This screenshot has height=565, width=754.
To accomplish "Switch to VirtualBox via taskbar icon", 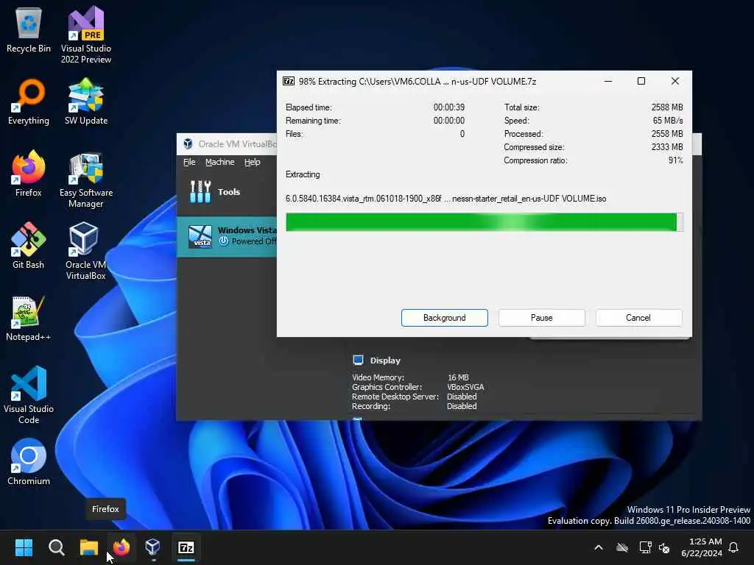I will (x=153, y=547).
